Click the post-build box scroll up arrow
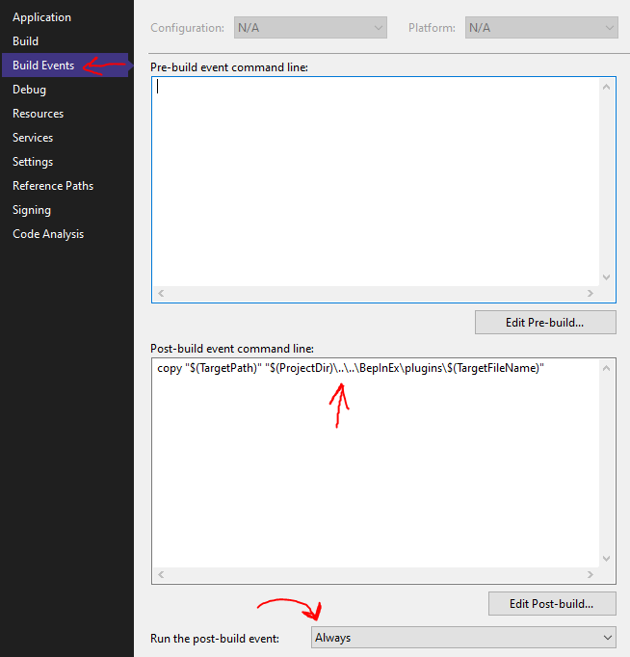The height and width of the screenshot is (657, 630). [607, 369]
